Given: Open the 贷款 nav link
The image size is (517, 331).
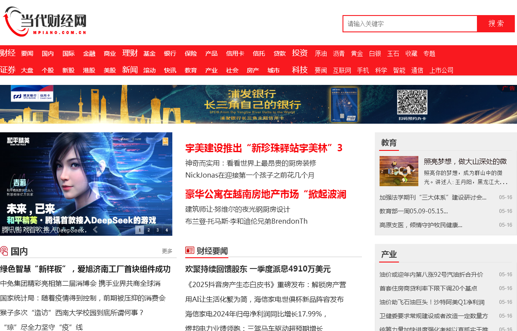Looking at the screenshot, I should 280,53.
